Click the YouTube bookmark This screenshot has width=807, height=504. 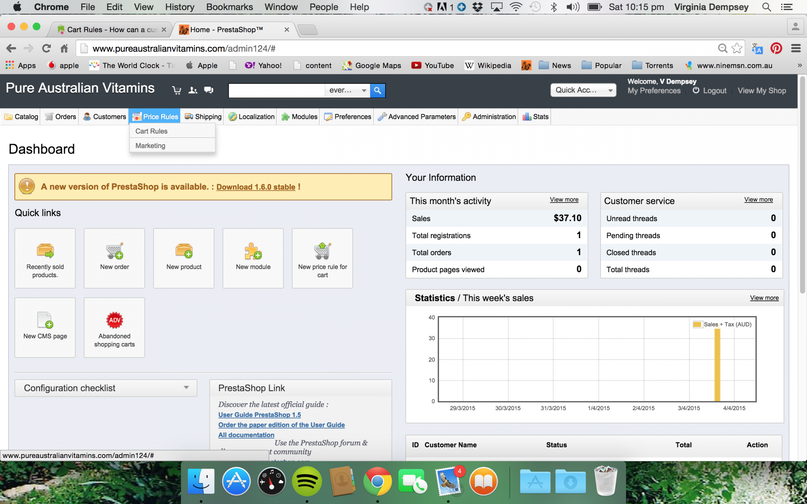pyautogui.click(x=432, y=66)
